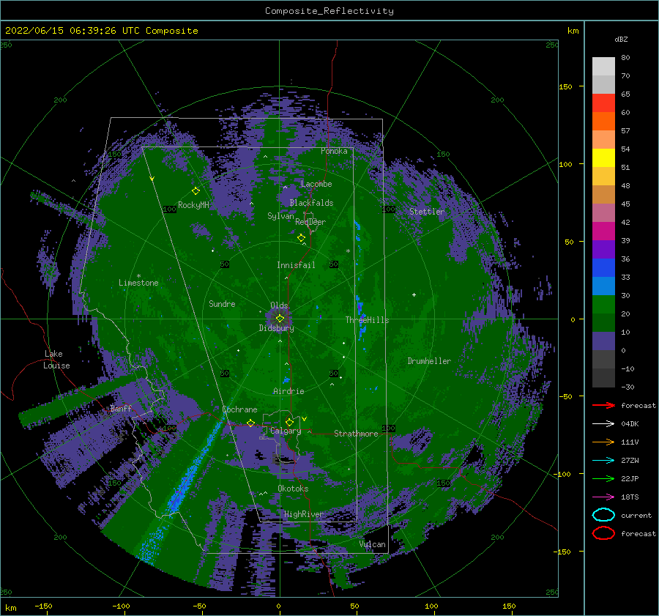Click the Banff map label
Screen dimensions: 659x616
coord(121,408)
